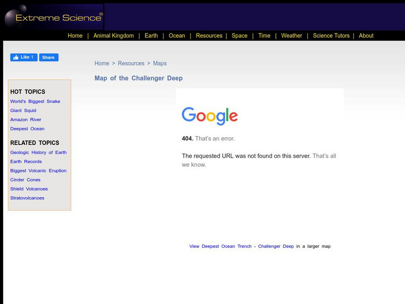This screenshot has width=405, height=304.
Task: Open the Deepest Ocean hot topic link
Action: [x=27, y=129]
